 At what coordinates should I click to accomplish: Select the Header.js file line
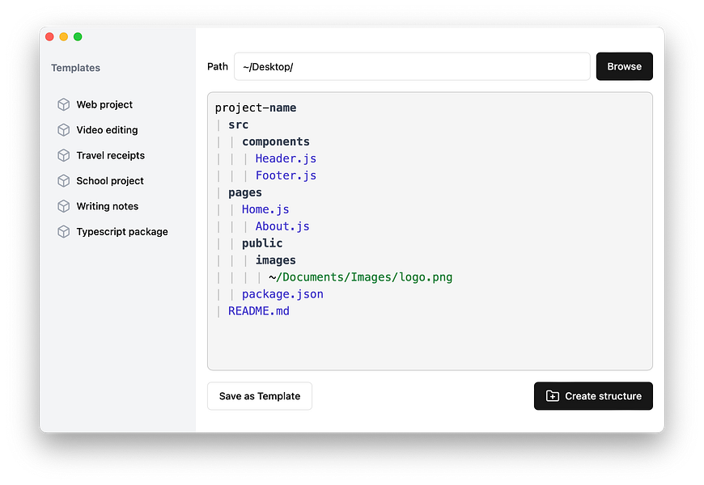coord(286,158)
